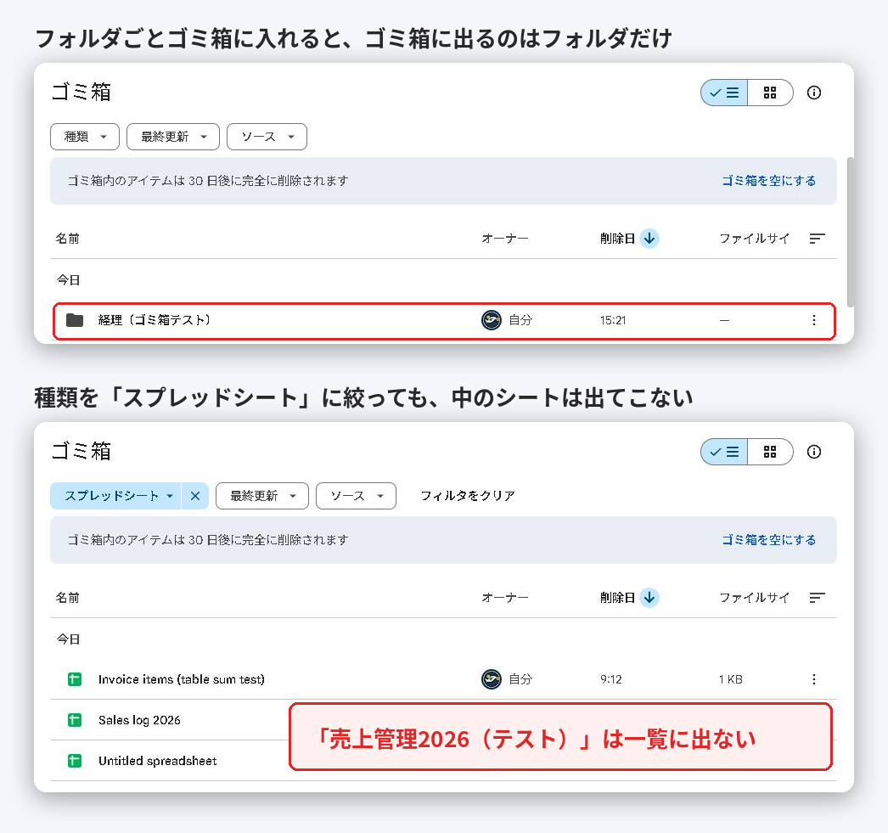Click Sheets icon of Untitled spreadsheet

[x=75, y=761]
